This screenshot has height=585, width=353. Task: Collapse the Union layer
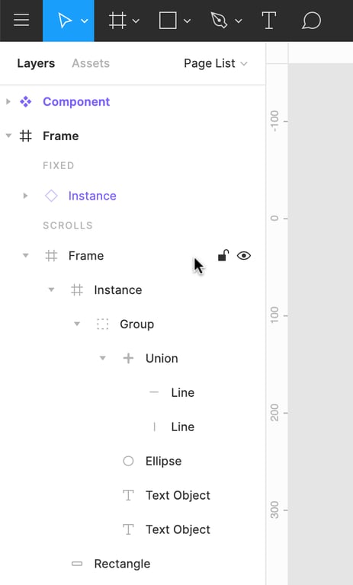coord(102,358)
